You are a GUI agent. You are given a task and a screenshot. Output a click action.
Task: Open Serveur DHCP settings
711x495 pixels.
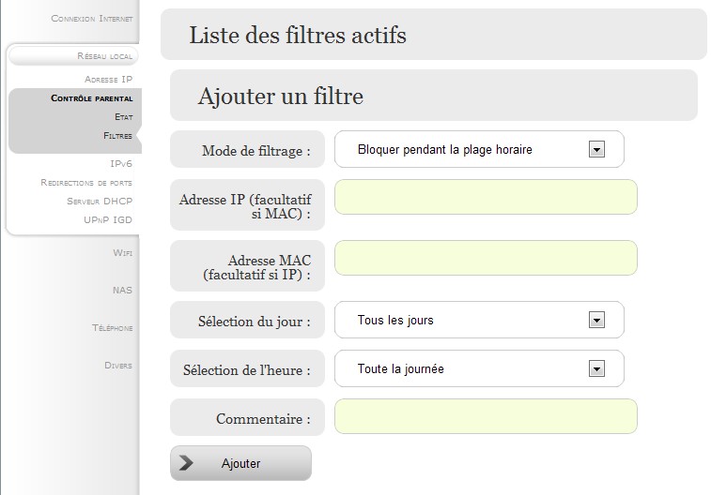(100, 202)
